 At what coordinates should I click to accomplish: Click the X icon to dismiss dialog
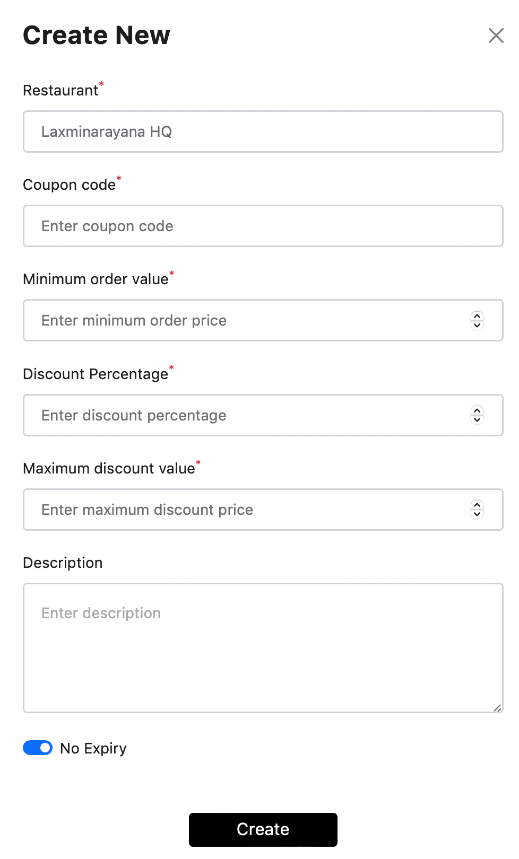(x=496, y=36)
